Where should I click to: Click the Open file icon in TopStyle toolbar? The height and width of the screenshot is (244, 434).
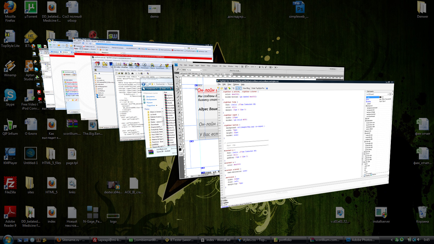(222, 88)
